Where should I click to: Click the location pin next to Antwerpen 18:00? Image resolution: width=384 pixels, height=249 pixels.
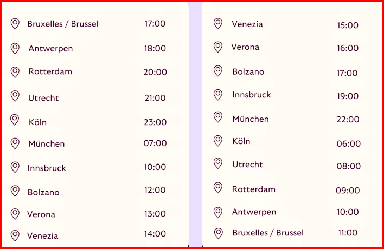pos(15,48)
